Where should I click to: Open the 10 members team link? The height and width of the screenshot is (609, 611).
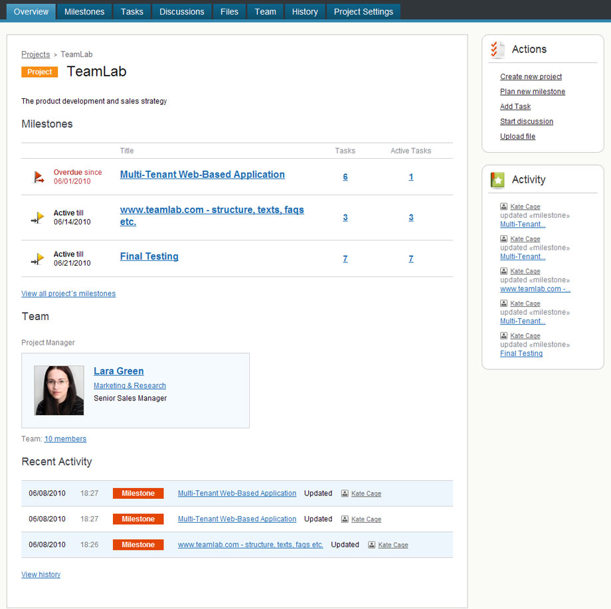tap(66, 439)
